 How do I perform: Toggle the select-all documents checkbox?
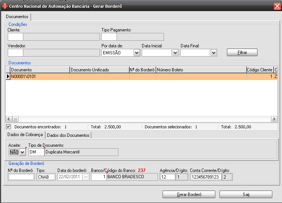8,127
